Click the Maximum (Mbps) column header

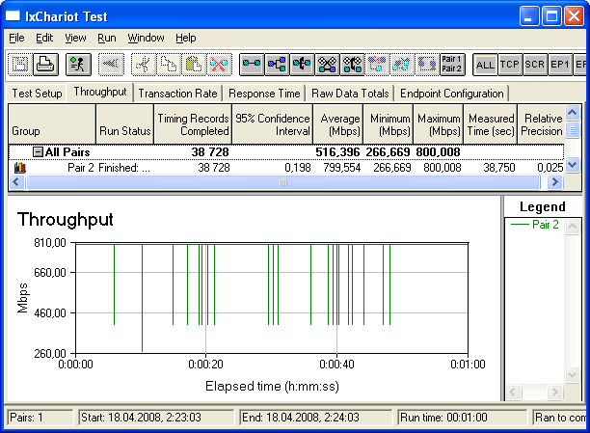(x=439, y=124)
